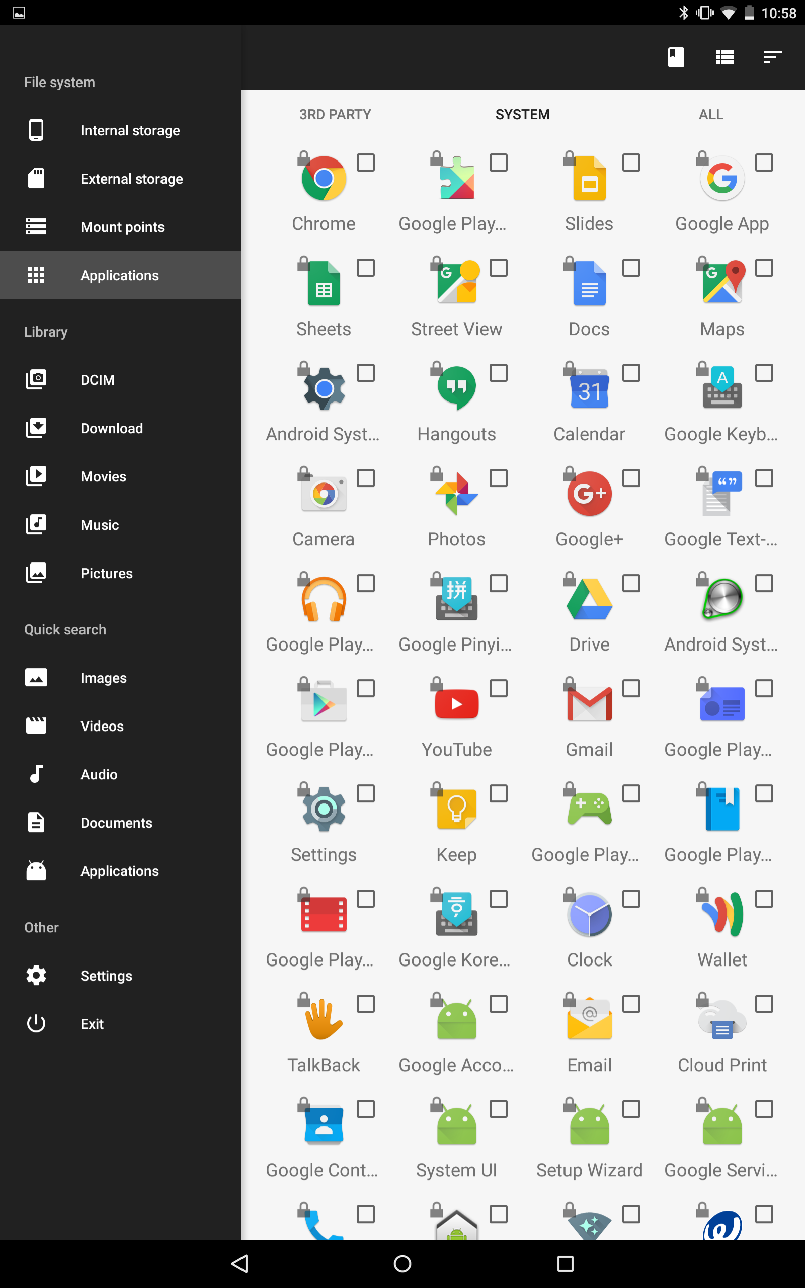Check the Street View checkbox
The height and width of the screenshot is (1288, 805).
pyautogui.click(x=498, y=267)
